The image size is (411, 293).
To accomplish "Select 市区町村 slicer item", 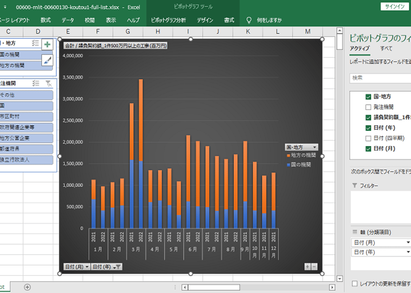I will (x=26, y=116).
